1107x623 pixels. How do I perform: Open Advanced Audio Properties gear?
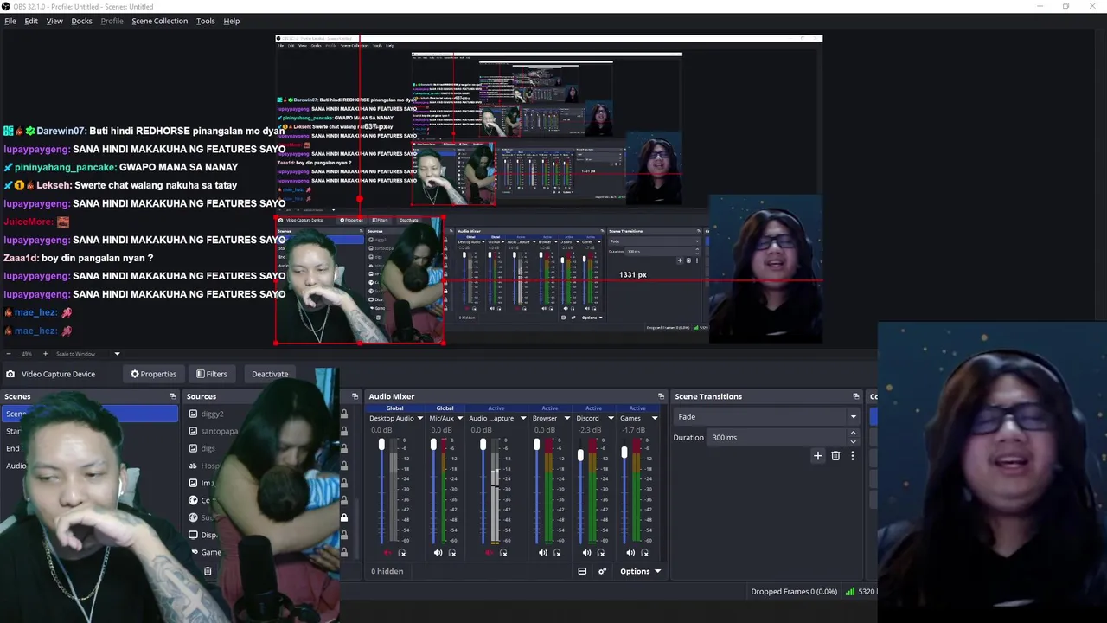(x=603, y=571)
